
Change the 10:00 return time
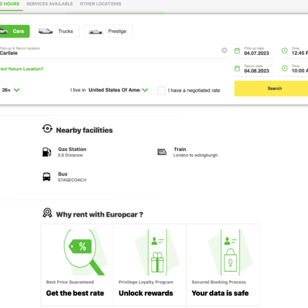tap(299, 71)
